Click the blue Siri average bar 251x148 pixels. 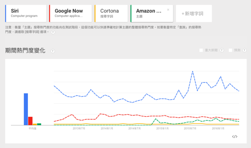(x=26, y=109)
